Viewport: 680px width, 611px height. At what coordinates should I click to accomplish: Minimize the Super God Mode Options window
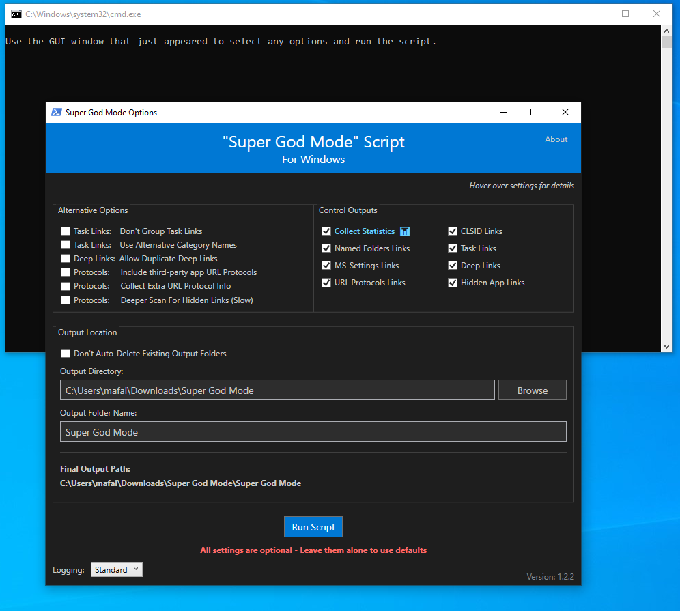coord(503,113)
